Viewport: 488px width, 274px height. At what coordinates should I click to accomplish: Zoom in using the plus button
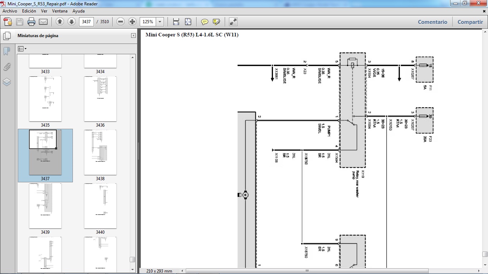(x=132, y=22)
